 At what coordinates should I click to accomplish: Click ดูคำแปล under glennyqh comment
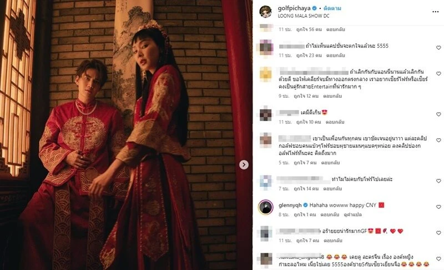point(352,214)
